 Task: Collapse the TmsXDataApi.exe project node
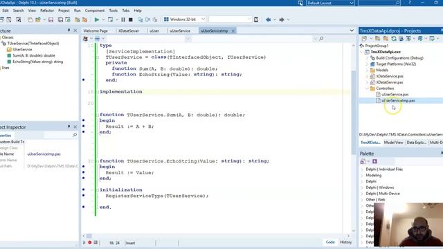362,52
